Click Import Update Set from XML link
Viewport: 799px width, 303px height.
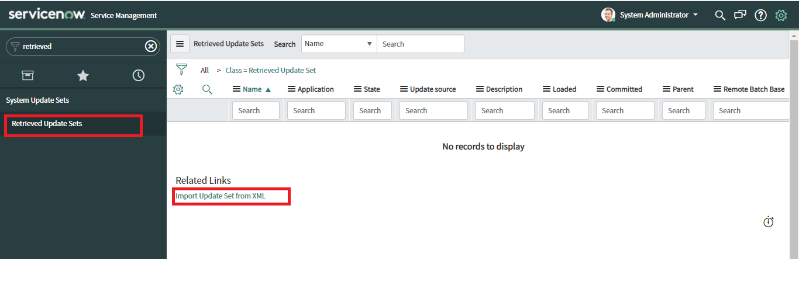coord(221,196)
